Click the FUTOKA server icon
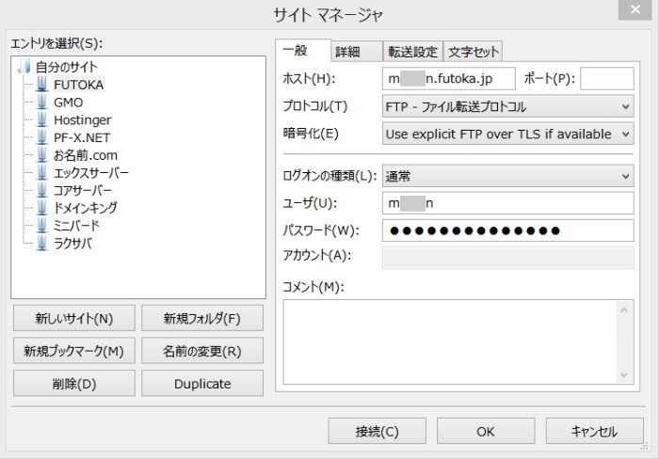The height and width of the screenshot is (459, 659). pyautogui.click(x=41, y=84)
